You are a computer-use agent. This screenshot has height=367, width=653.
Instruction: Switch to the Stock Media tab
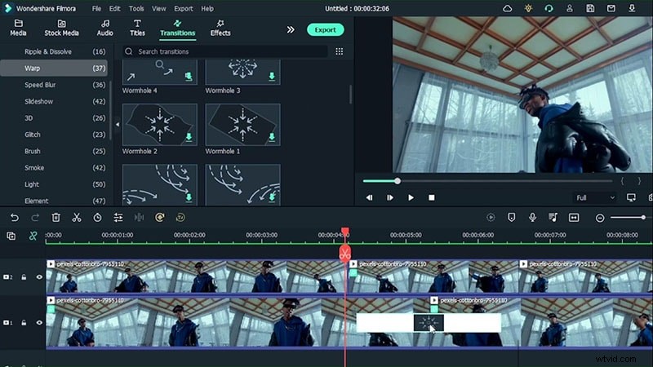[62, 28]
